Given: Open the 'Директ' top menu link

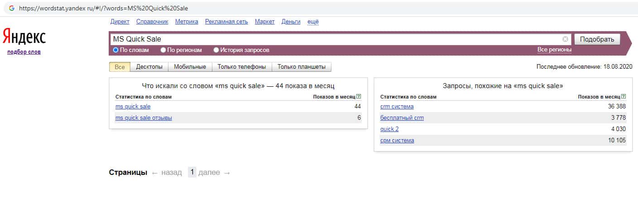Looking at the screenshot, I should [x=120, y=22].
